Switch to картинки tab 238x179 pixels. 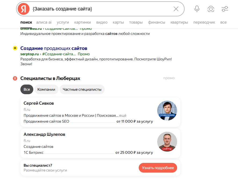click(83, 22)
